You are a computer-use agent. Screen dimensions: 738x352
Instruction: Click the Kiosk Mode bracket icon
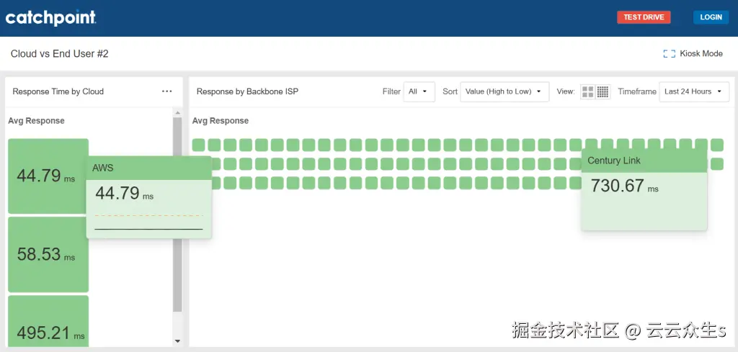pyautogui.click(x=669, y=53)
